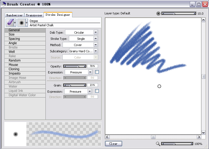The image size is (209, 149).
Task: Click the canvas scroll left arrow
Action: [x=107, y=137]
